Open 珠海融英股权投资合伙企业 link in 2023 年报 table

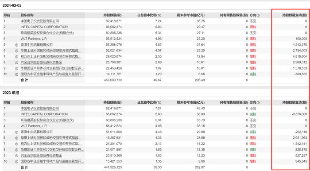pos(47,120)
